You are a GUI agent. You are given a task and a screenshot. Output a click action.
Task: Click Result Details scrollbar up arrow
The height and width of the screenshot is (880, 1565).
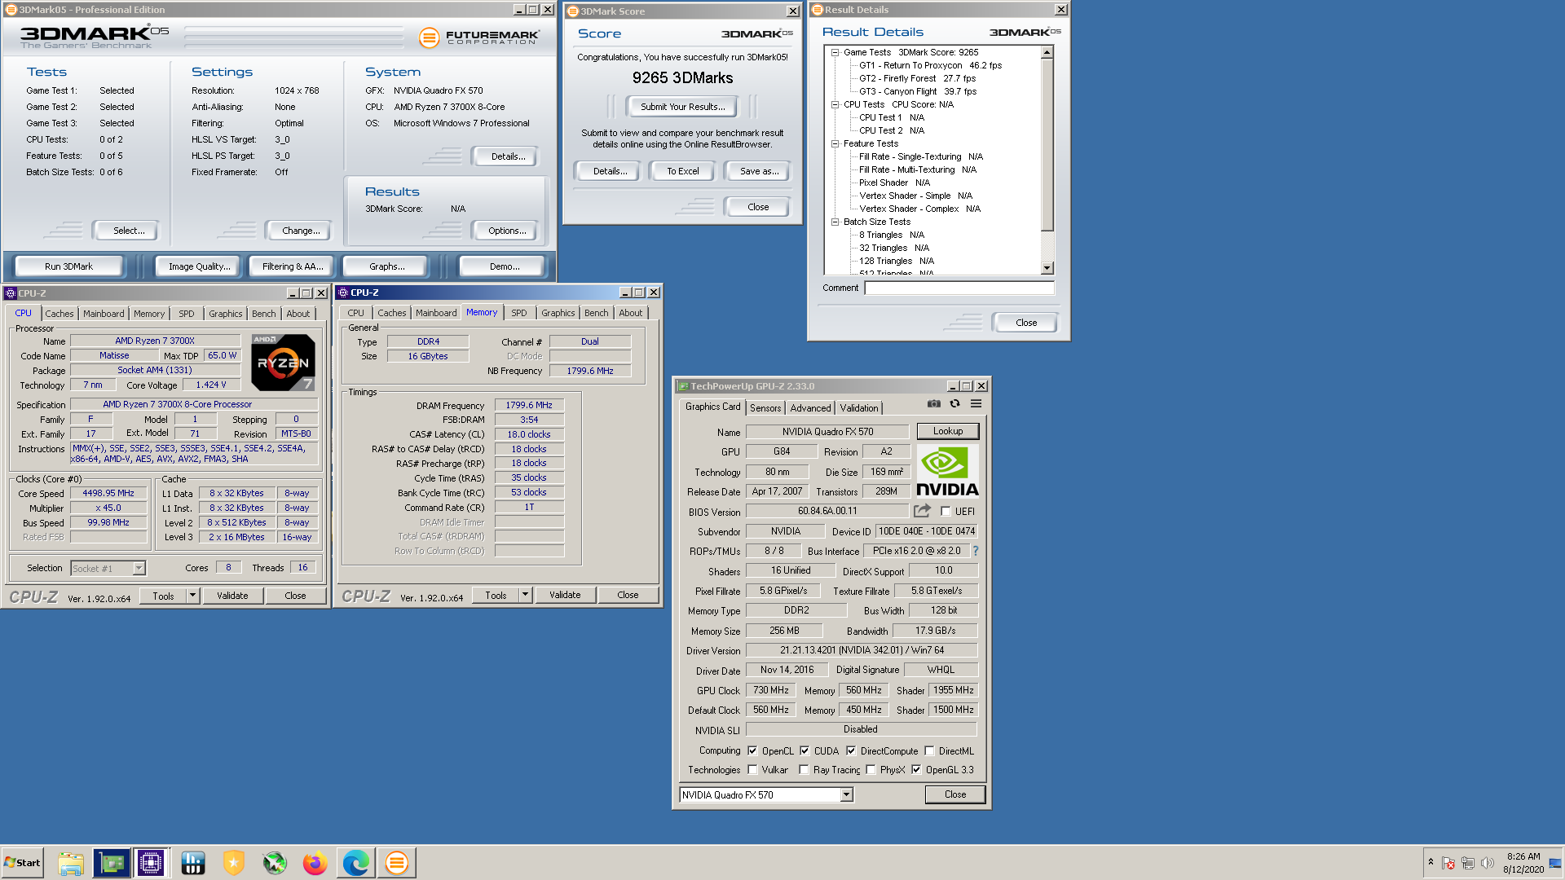tap(1047, 52)
